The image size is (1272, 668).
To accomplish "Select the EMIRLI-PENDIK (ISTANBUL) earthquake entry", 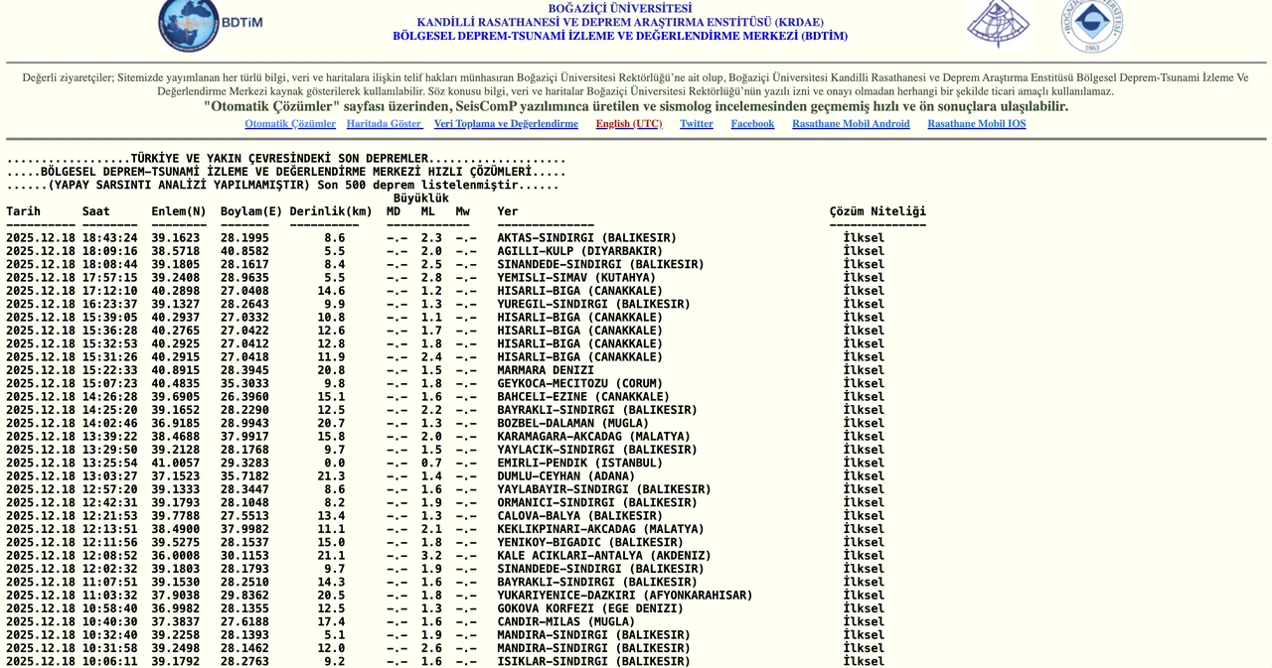I will [579, 463].
